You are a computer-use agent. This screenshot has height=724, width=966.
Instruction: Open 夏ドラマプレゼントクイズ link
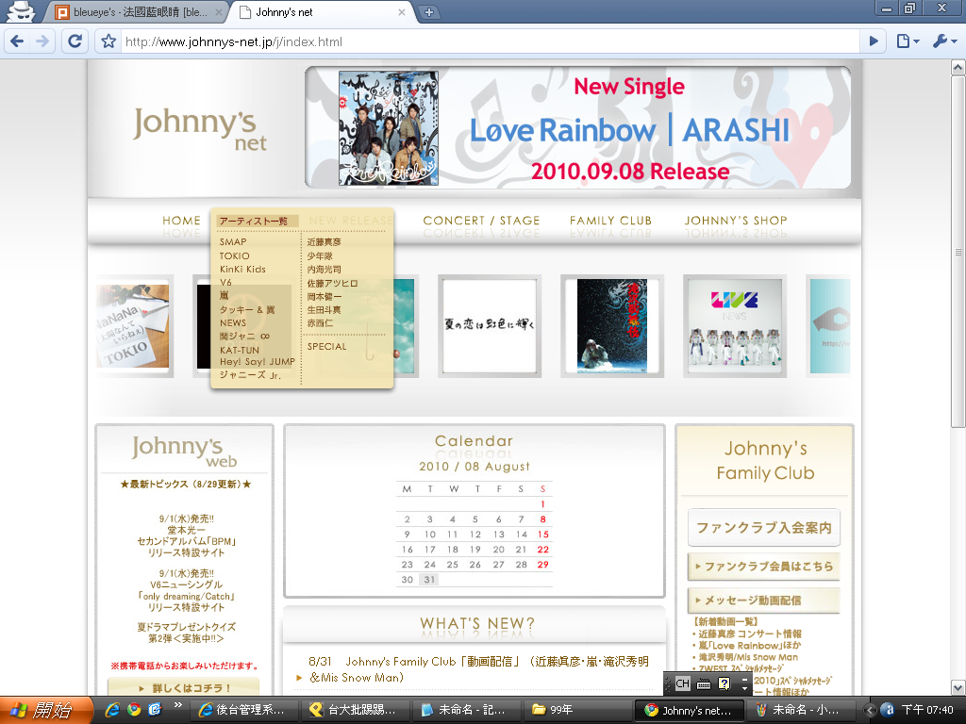click(x=186, y=633)
